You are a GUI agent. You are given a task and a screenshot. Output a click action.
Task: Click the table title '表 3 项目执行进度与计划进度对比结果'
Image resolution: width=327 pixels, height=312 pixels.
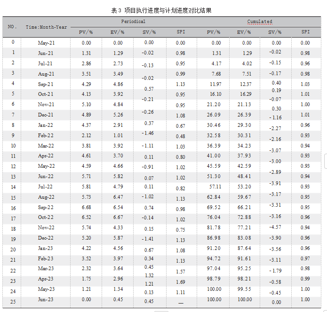pyautogui.click(x=161, y=10)
